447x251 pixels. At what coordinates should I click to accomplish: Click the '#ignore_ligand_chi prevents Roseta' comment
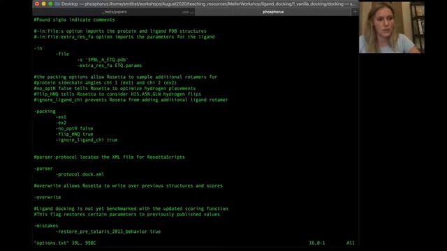click(x=131, y=100)
